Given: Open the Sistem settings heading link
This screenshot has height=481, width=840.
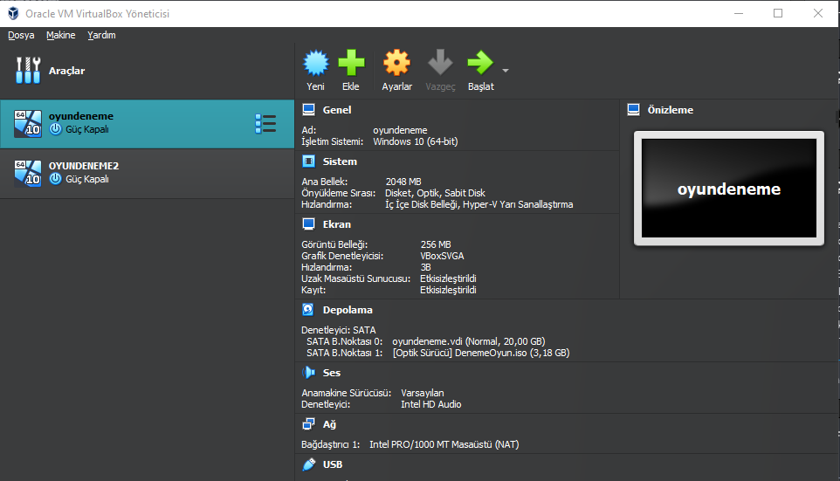Looking at the screenshot, I should [340, 161].
